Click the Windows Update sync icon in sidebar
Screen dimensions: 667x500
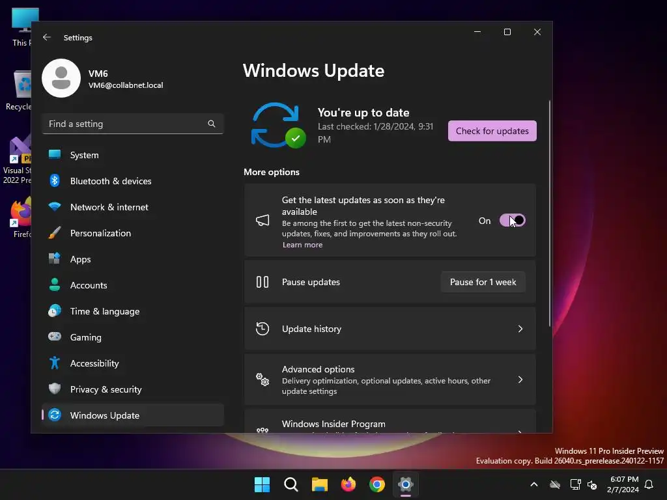55,415
